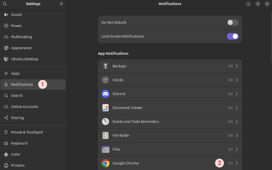Click the Google Chrome icon
The height and width of the screenshot is (170, 272).
click(106, 163)
